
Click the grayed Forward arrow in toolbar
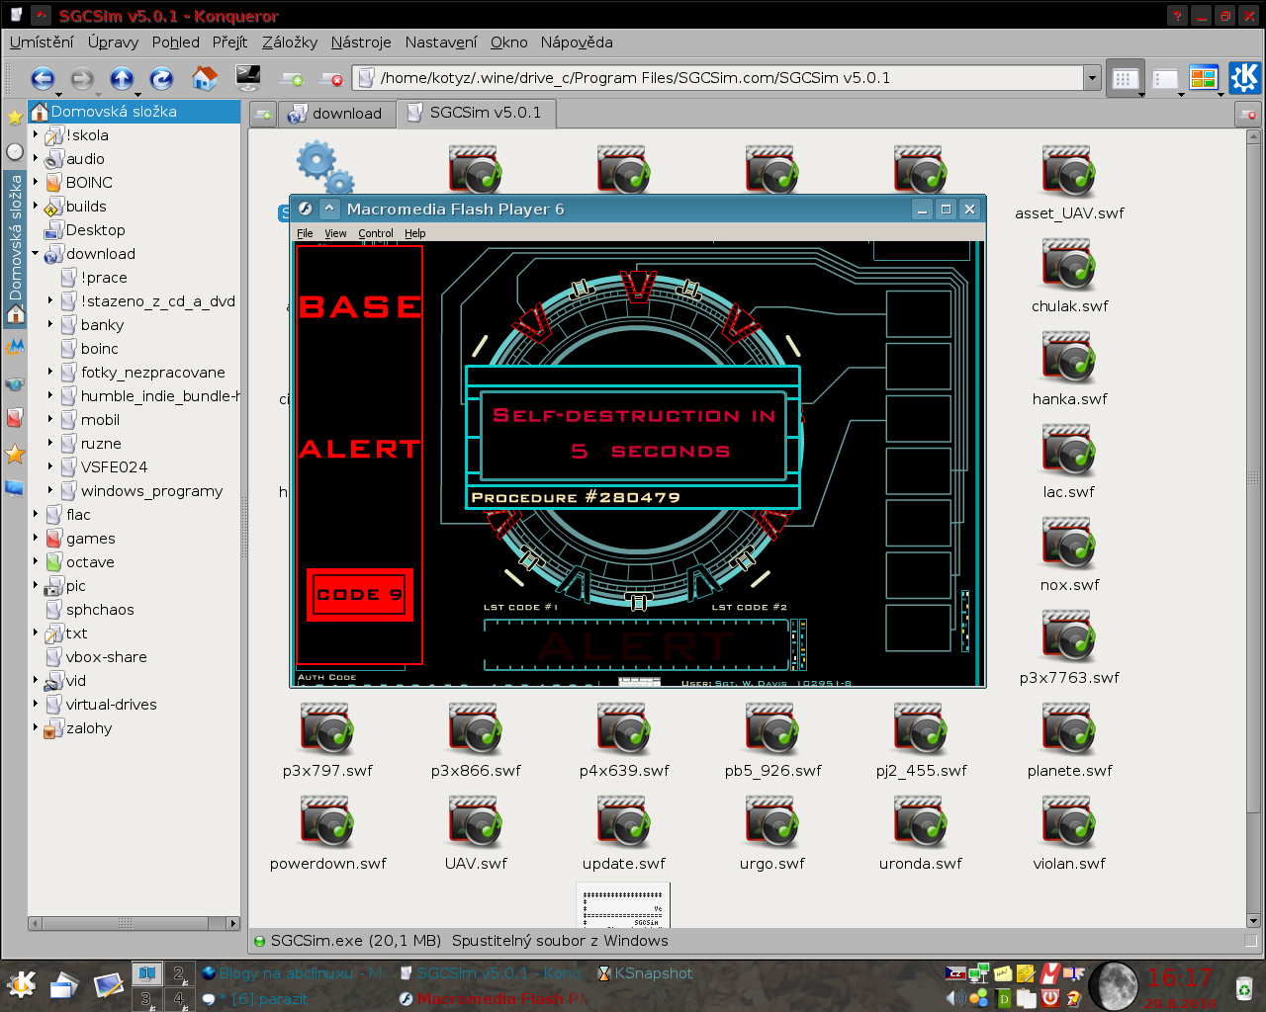(x=82, y=78)
